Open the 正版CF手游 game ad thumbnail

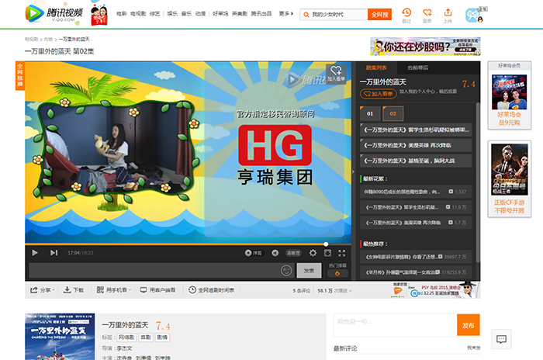(x=510, y=169)
